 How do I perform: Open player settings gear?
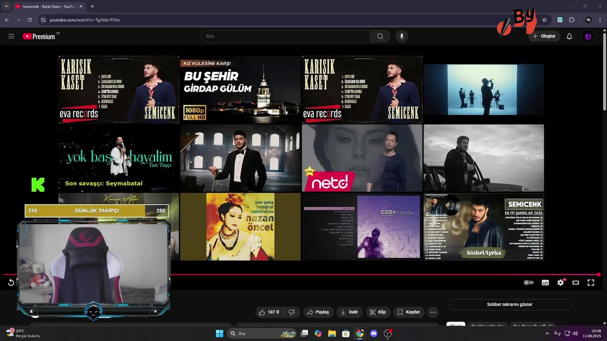[561, 283]
